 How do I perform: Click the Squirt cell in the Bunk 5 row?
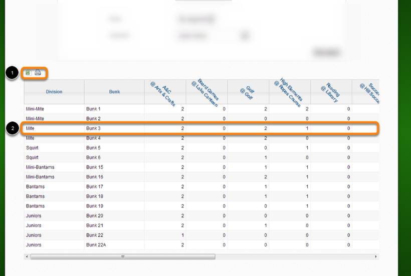coord(32,148)
